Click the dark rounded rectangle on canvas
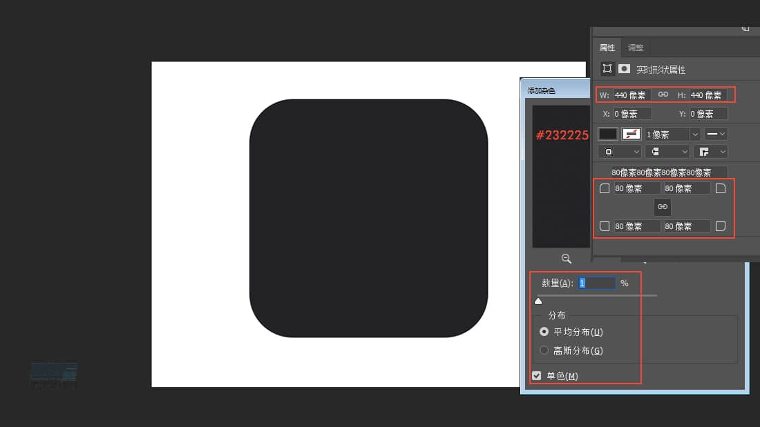Viewport: 760px width, 427px height. tap(368, 218)
